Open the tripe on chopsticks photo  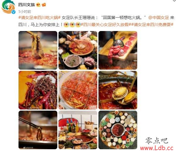[x=38, y=50]
